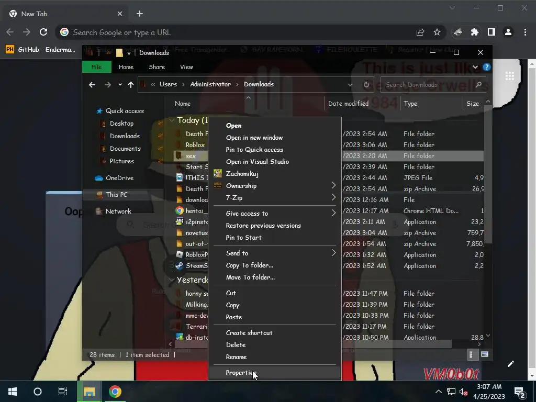Select Properties in the context menu

coord(275,372)
